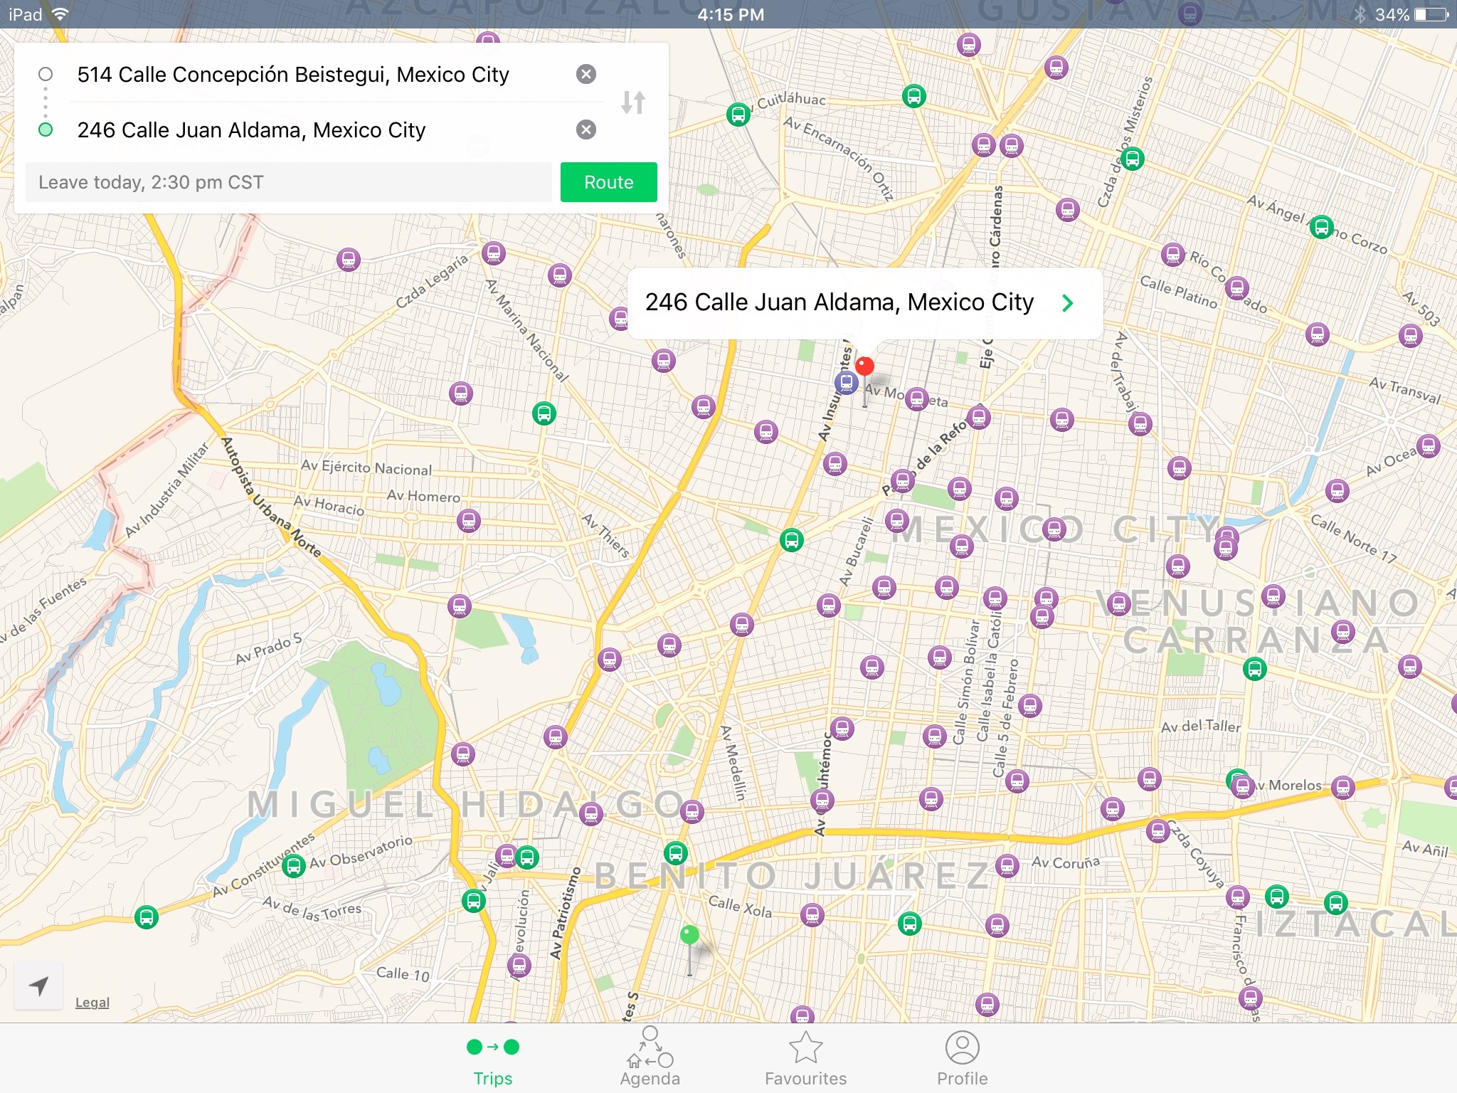Swap origin and destination addresses
Image resolution: width=1457 pixels, height=1093 pixels.
coord(632,102)
